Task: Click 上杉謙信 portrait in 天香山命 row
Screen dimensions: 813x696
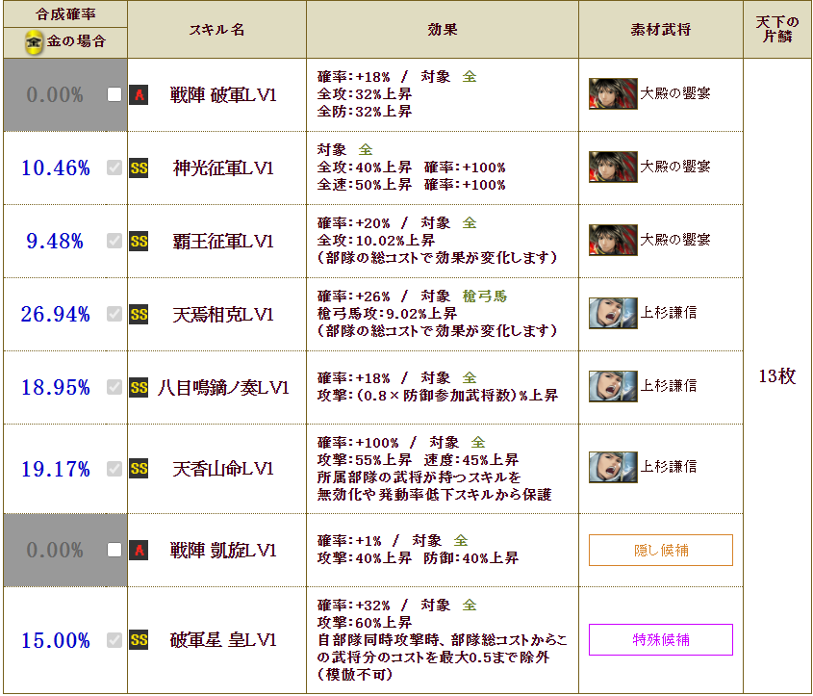Action: click(613, 467)
